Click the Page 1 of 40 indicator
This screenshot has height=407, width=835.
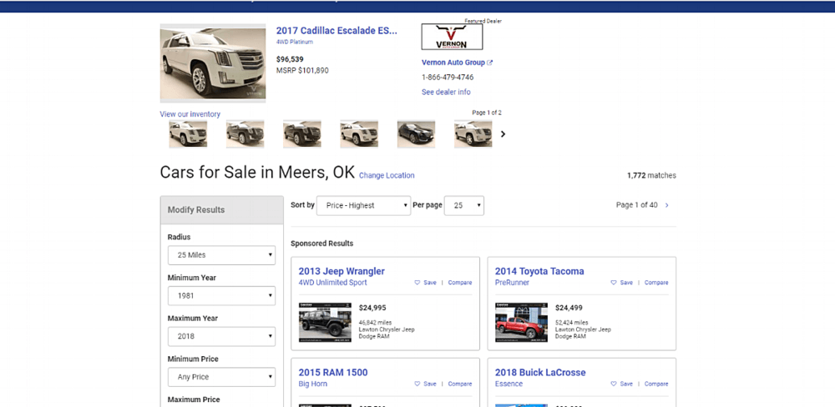pyautogui.click(x=636, y=205)
